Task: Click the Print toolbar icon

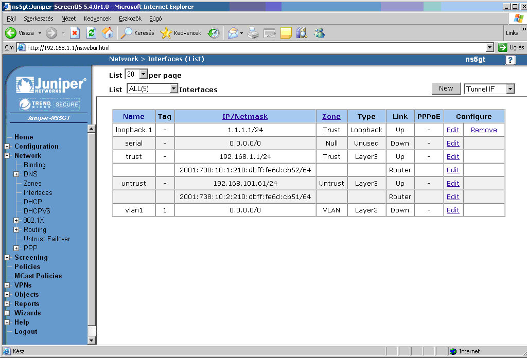Action: pyautogui.click(x=253, y=33)
